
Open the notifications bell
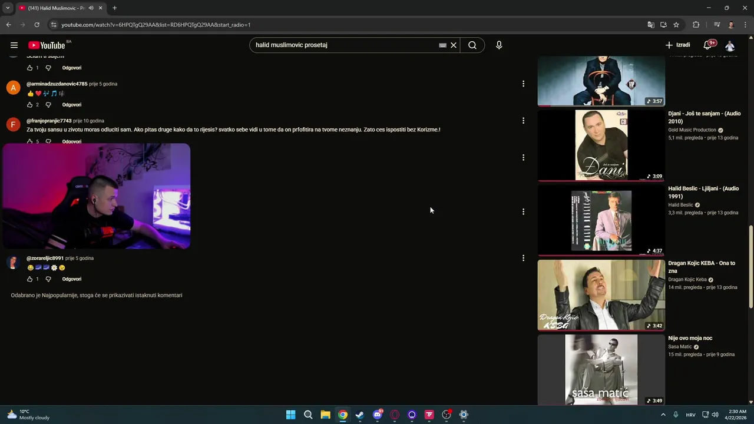tap(708, 45)
